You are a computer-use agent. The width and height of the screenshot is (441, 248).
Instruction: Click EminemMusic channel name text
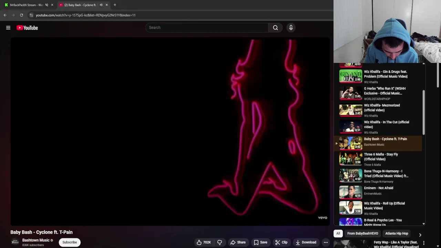373,194
